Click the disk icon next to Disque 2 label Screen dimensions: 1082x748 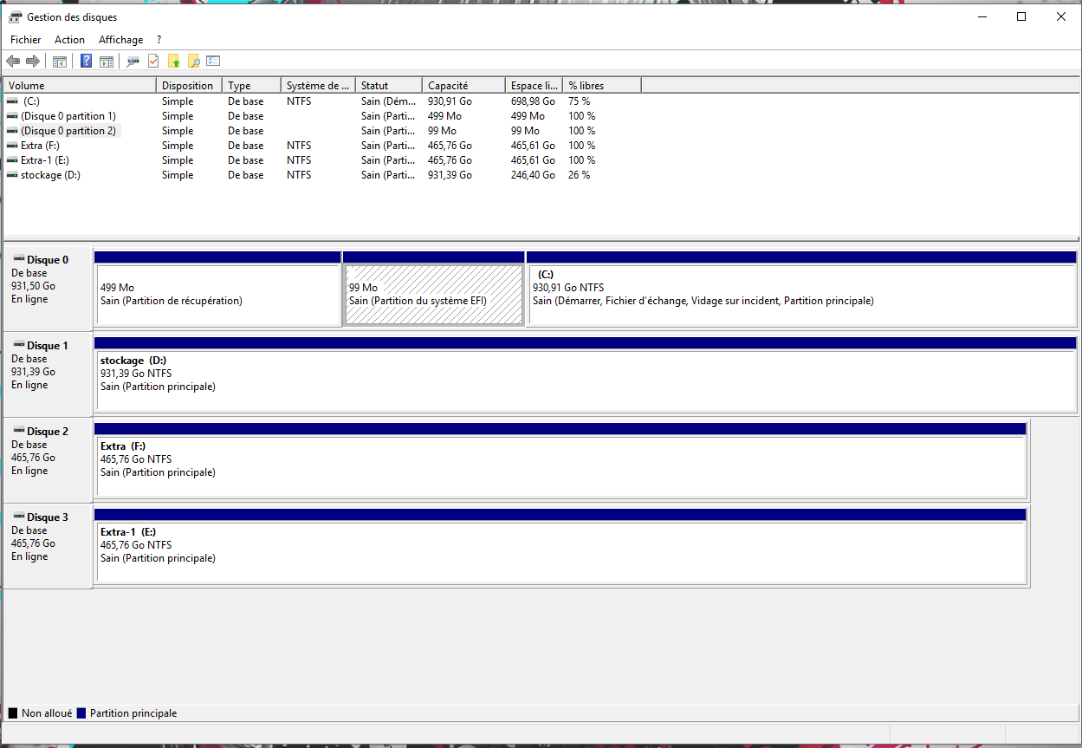click(x=18, y=430)
